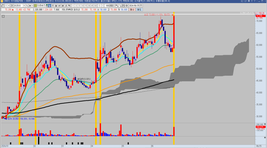Switch to monthly 월 chart period

point(56,6)
